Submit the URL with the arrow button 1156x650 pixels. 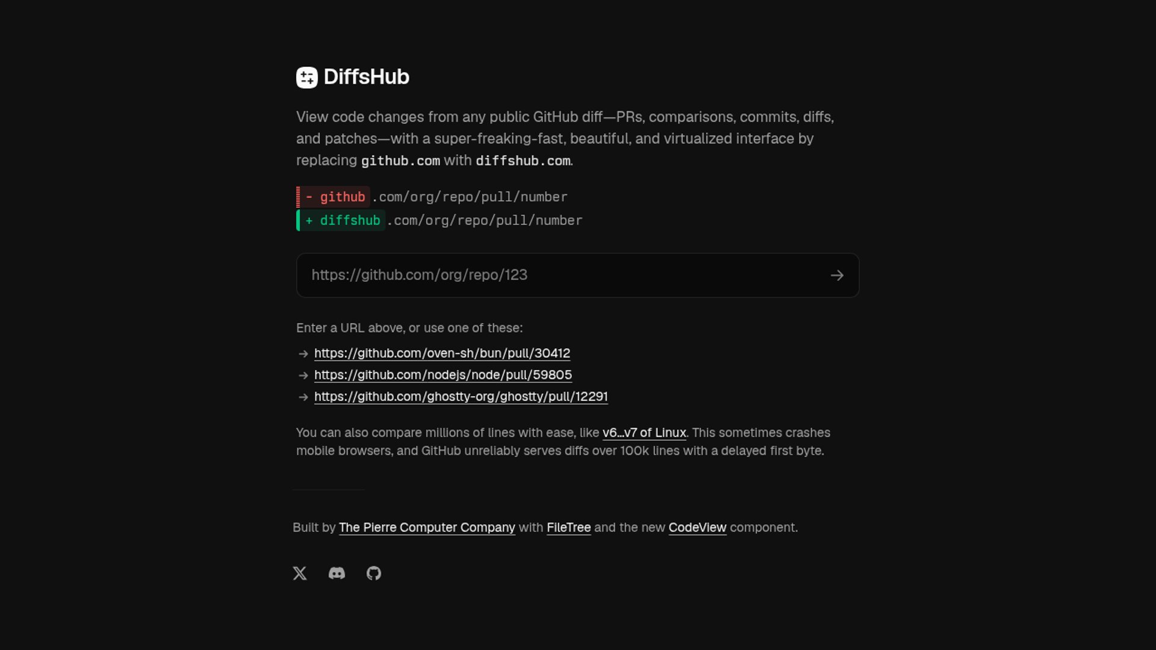pos(837,275)
